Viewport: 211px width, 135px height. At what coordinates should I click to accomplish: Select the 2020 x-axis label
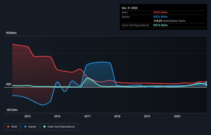(177, 116)
